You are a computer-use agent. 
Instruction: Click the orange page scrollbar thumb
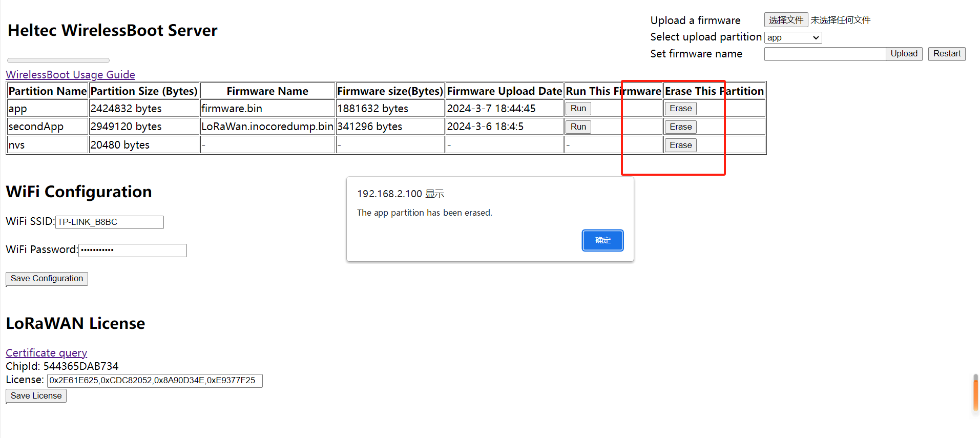(975, 392)
